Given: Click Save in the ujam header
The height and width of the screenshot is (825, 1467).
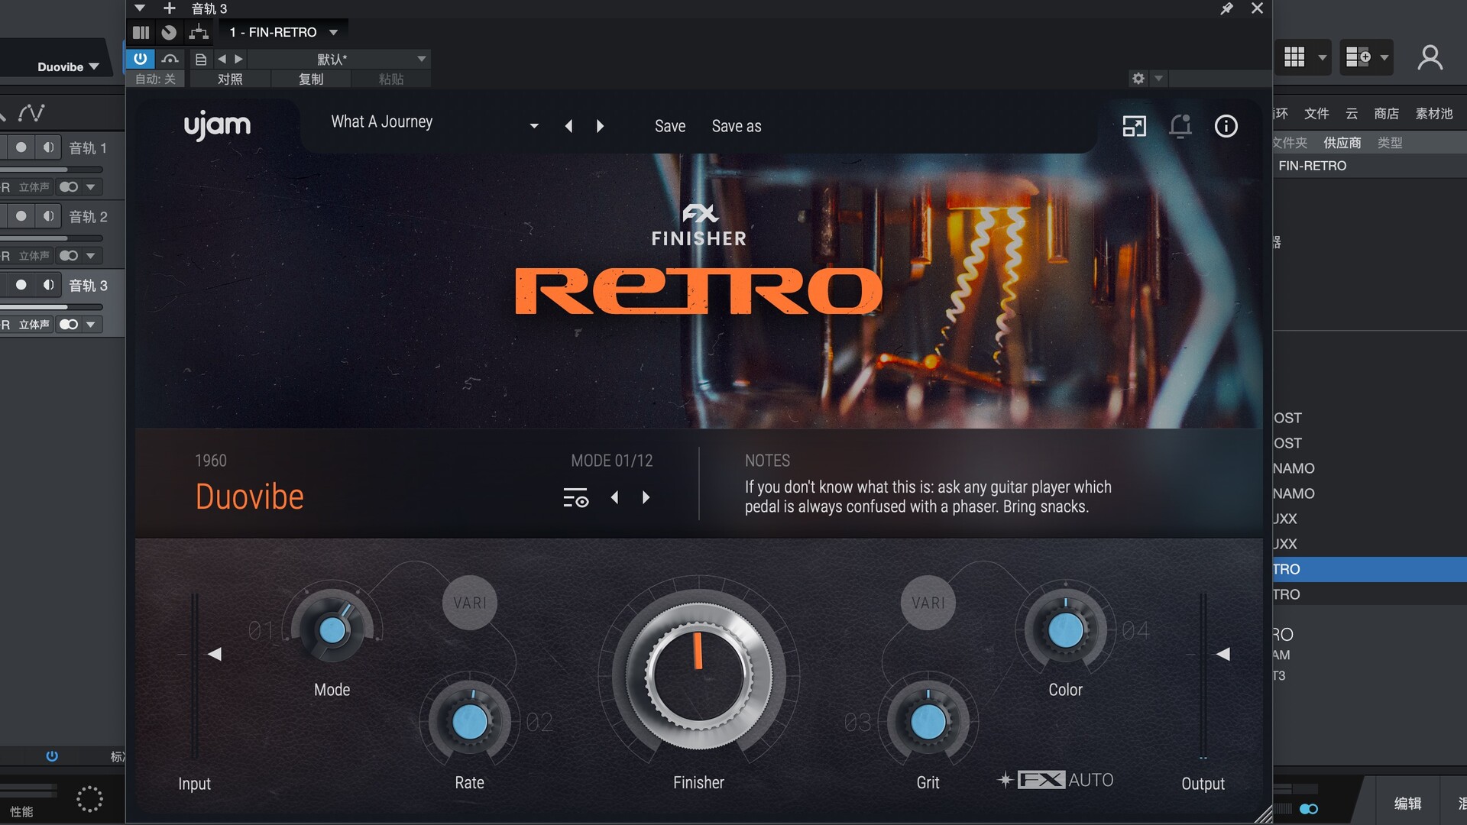Looking at the screenshot, I should (x=670, y=126).
